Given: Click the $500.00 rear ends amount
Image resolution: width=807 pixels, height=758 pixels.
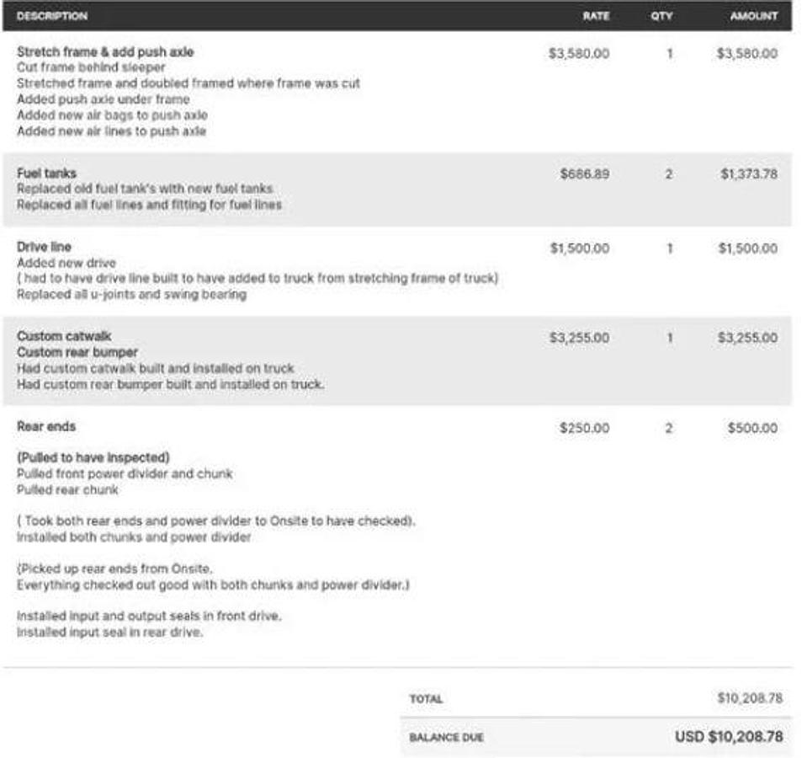Looking at the screenshot, I should tap(752, 428).
